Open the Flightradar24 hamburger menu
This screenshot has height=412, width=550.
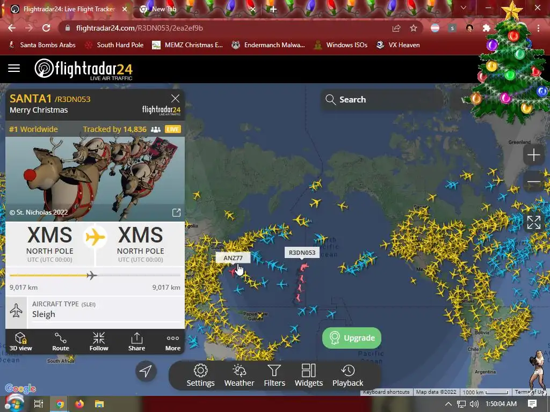pyautogui.click(x=14, y=68)
